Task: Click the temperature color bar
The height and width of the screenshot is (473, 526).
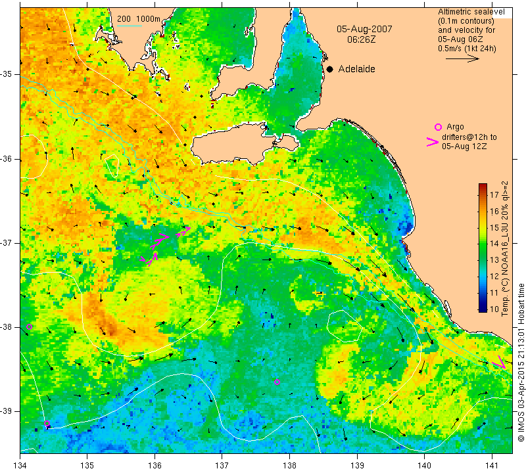Action: tap(483, 248)
